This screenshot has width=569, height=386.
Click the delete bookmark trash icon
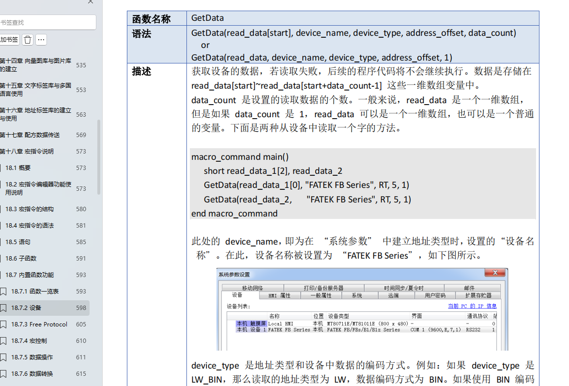(28, 40)
